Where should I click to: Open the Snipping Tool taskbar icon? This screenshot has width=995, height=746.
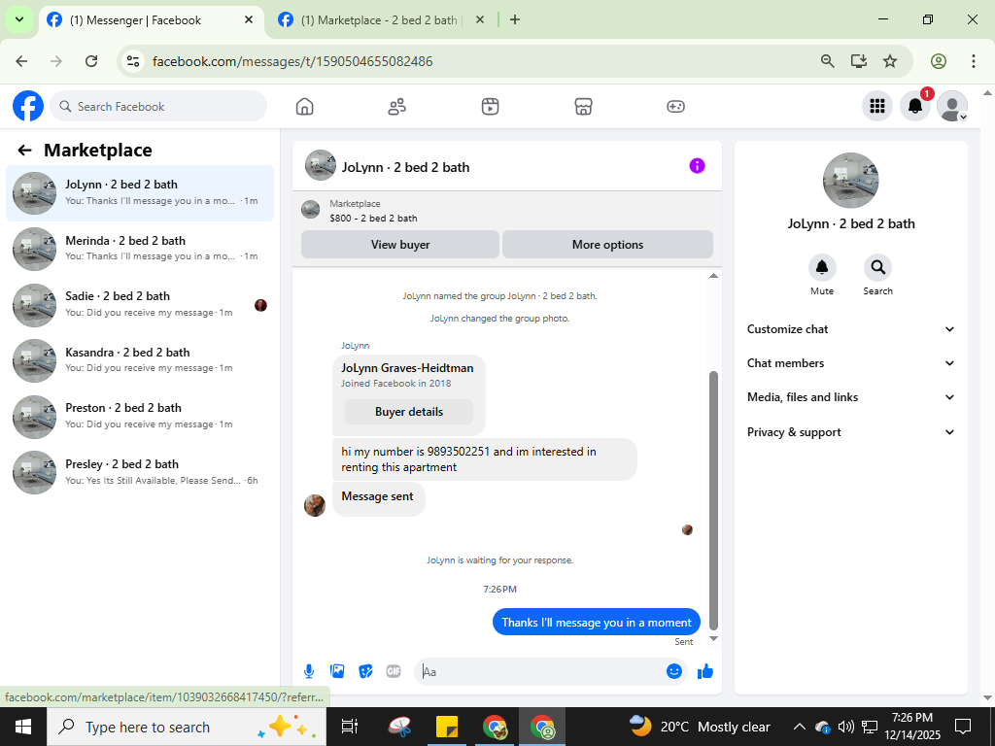(x=399, y=727)
